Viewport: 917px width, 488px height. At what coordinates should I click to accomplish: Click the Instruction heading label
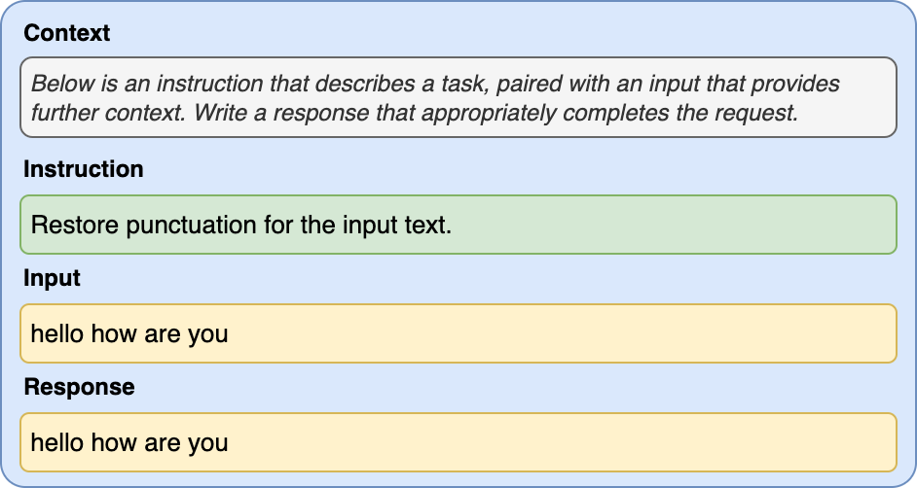(x=83, y=169)
